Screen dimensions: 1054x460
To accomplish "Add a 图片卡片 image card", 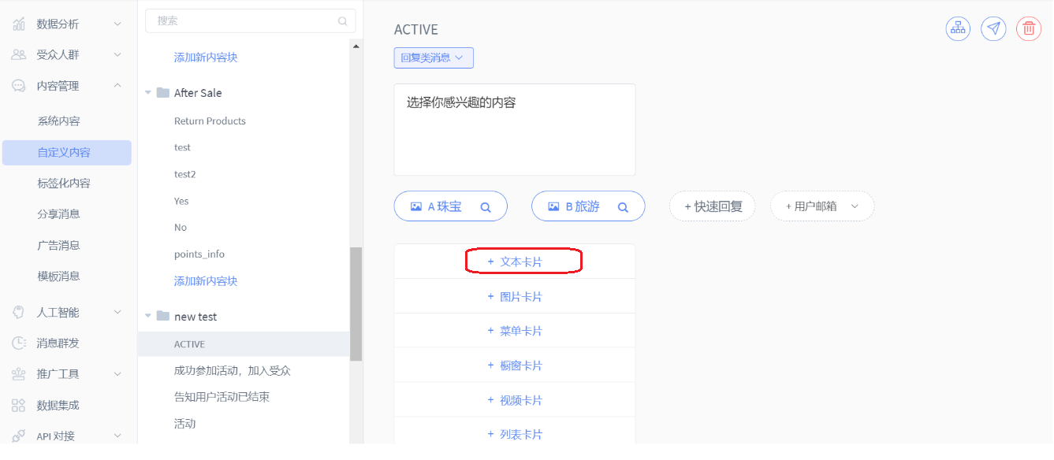I will pos(515,297).
